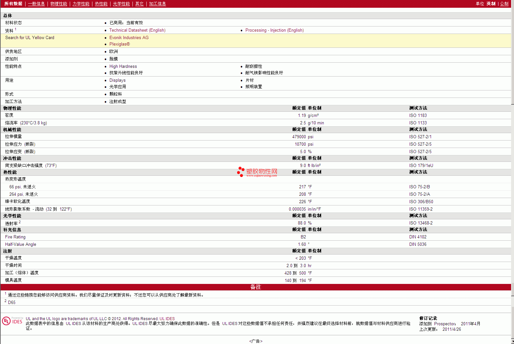
Task: Click the 'Displays' use entry
Action: (117, 80)
